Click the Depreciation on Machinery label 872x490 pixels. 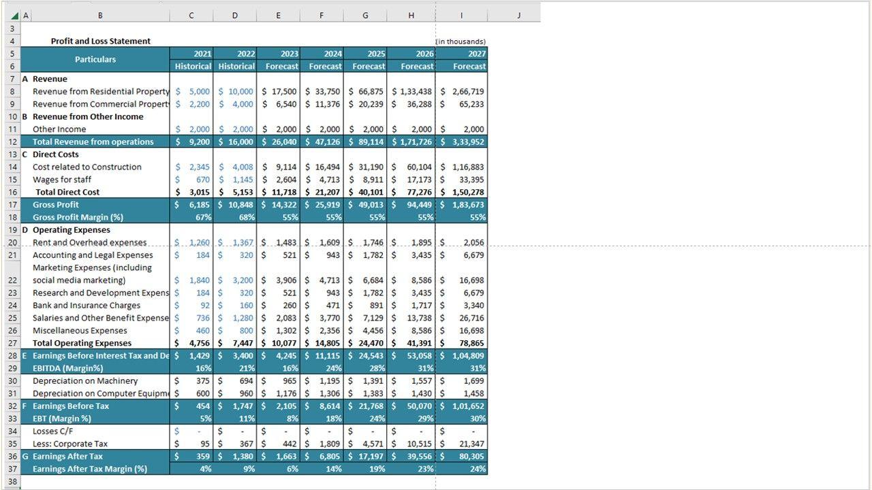(85, 381)
